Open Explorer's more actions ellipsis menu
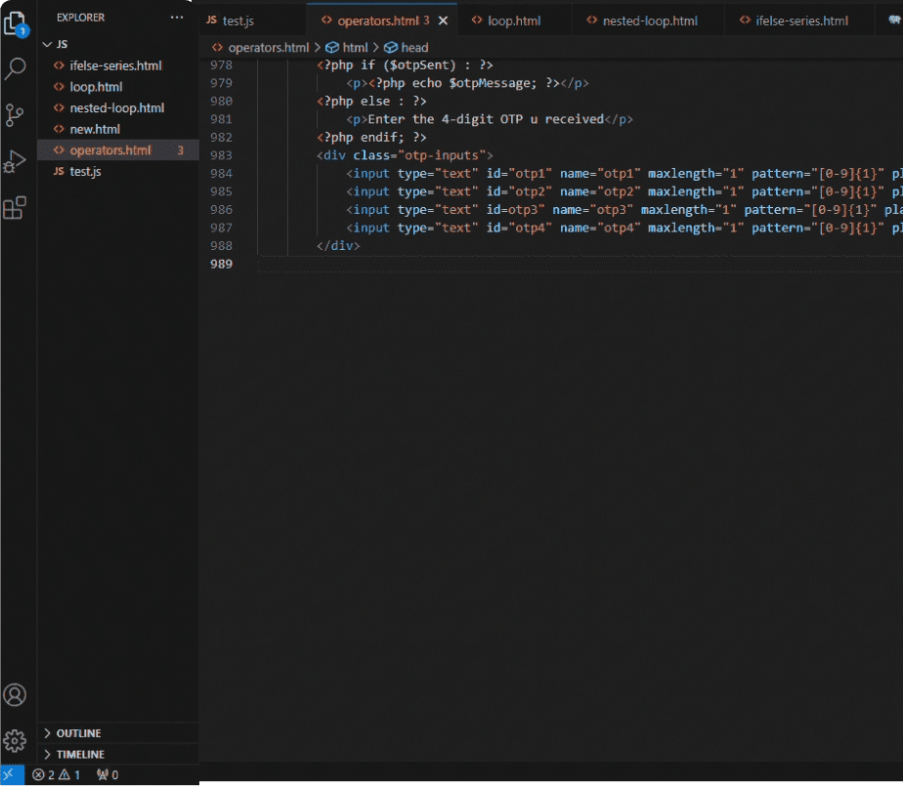 click(x=177, y=18)
